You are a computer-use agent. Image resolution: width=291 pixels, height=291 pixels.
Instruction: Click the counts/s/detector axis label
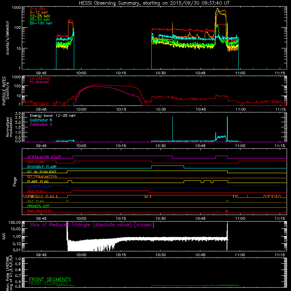pos(8,38)
